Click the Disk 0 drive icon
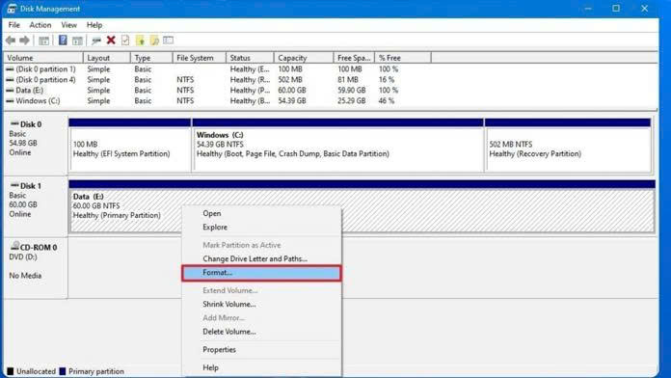 click(x=14, y=124)
